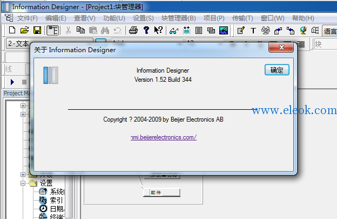Viewport: 337px width, 219px height.
Task: Open the beijerelectronics.com link
Action: point(164,137)
